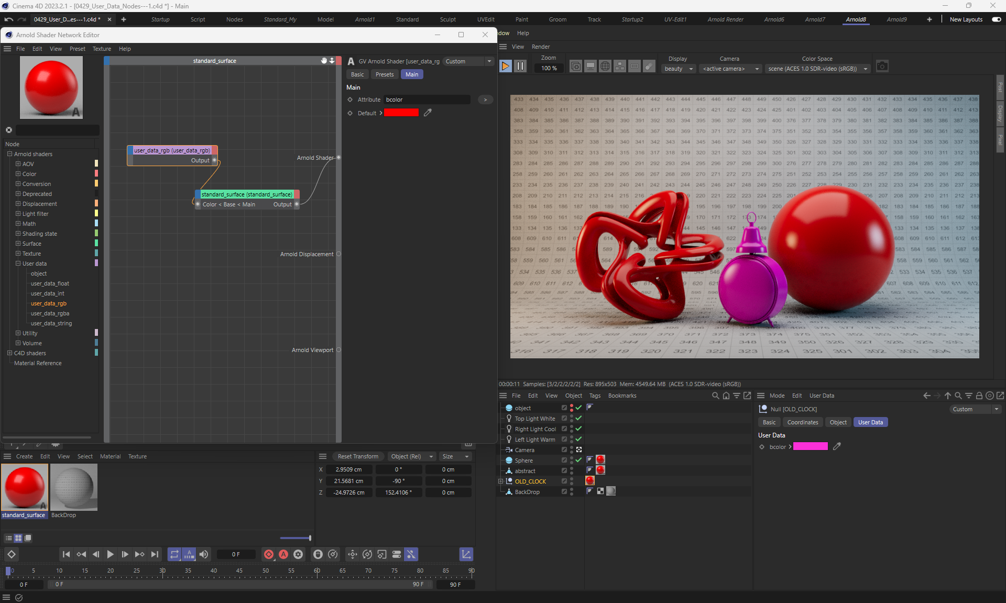Click the record active objects keyframe button
This screenshot has width=1006, height=603.
point(269,554)
